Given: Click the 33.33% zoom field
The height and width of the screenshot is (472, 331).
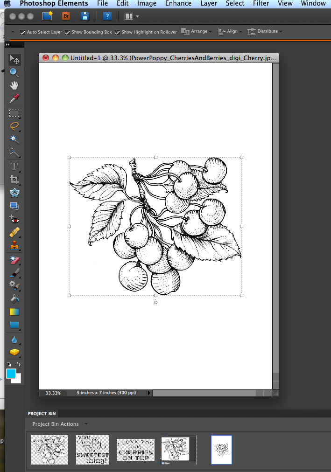Looking at the screenshot, I should [x=53, y=393].
